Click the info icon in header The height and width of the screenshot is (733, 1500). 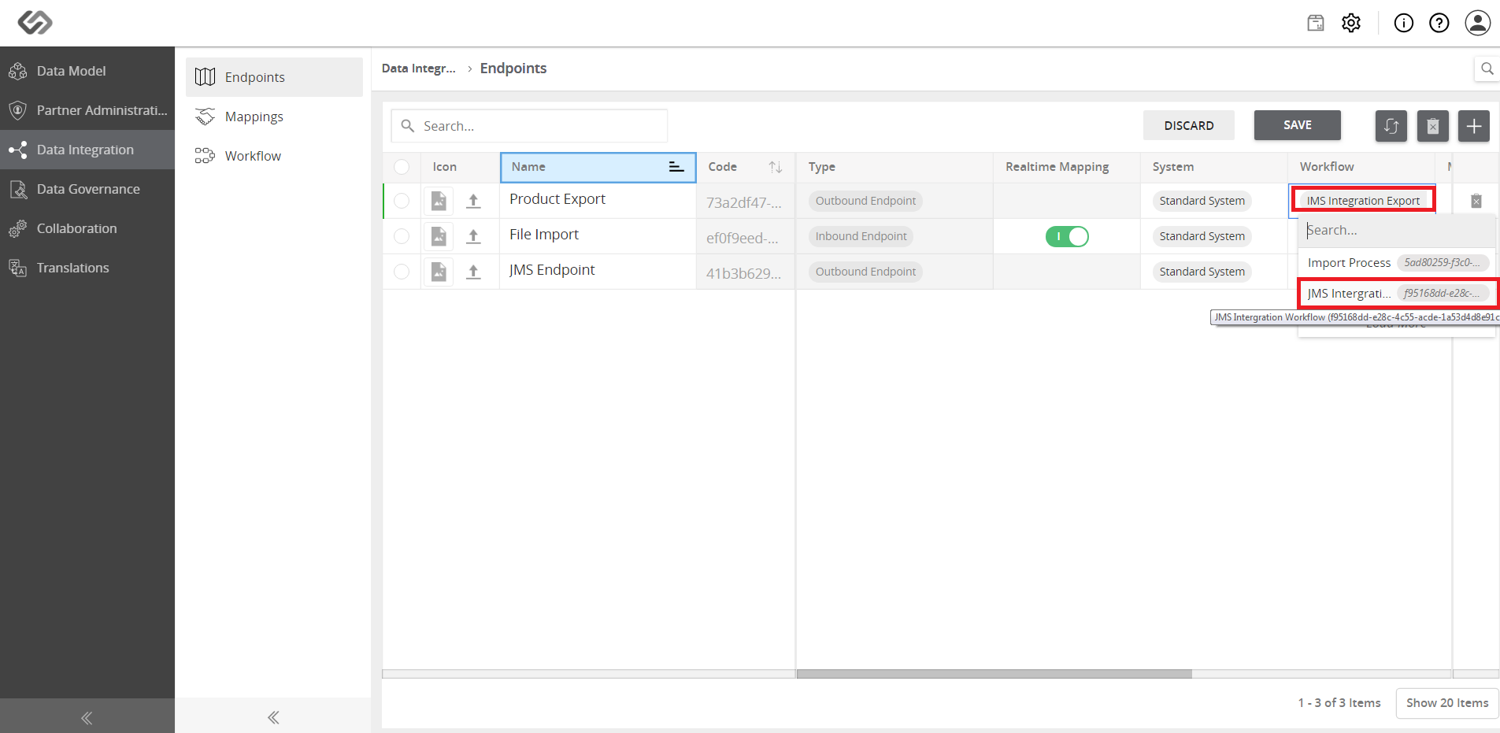pyautogui.click(x=1404, y=23)
